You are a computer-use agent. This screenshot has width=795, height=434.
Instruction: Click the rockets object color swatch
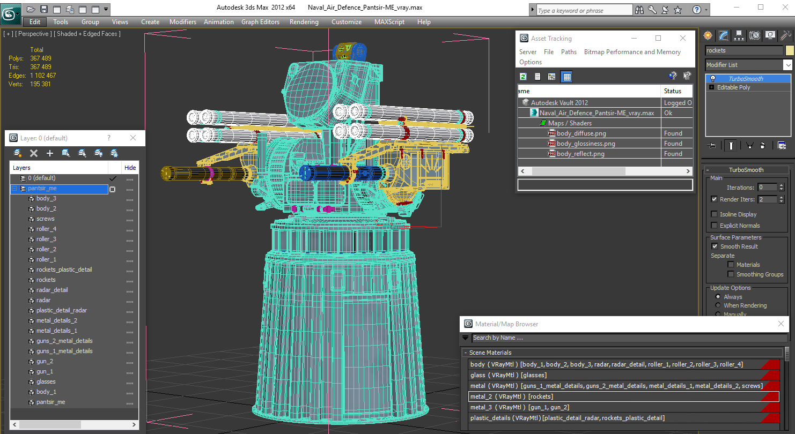pyautogui.click(x=789, y=50)
